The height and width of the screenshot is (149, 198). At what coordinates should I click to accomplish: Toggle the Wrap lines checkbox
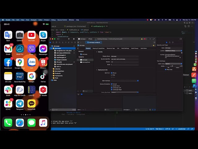click(166, 70)
